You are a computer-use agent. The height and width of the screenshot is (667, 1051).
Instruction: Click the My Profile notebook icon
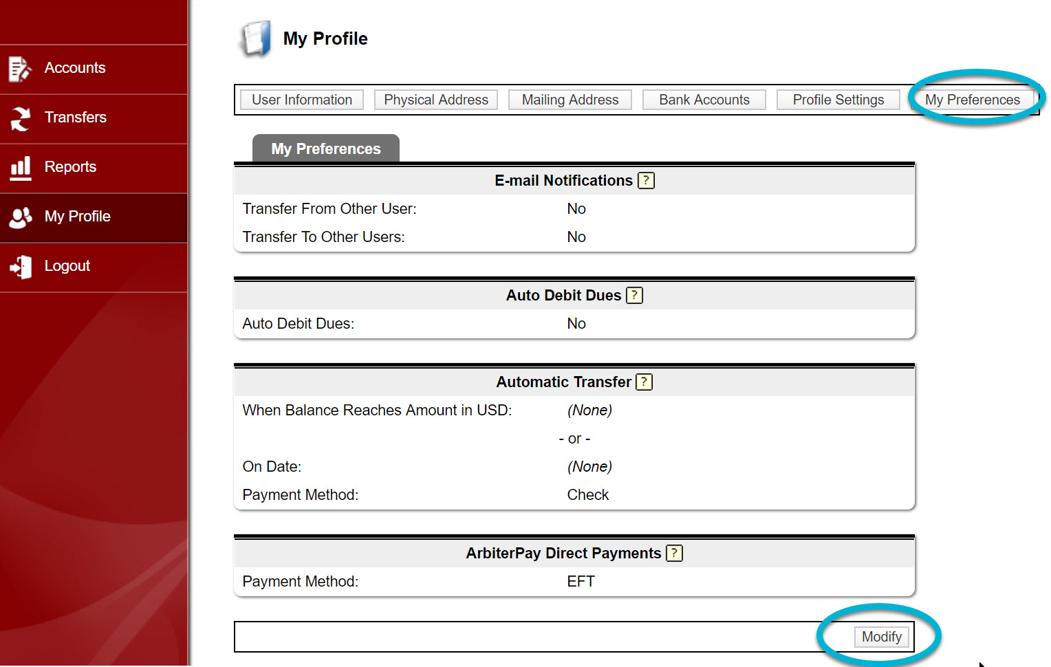tap(255, 39)
